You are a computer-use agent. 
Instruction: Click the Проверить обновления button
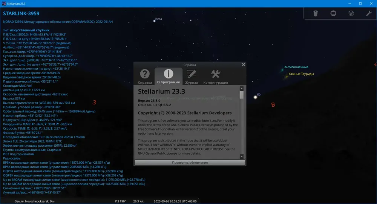click(190, 163)
